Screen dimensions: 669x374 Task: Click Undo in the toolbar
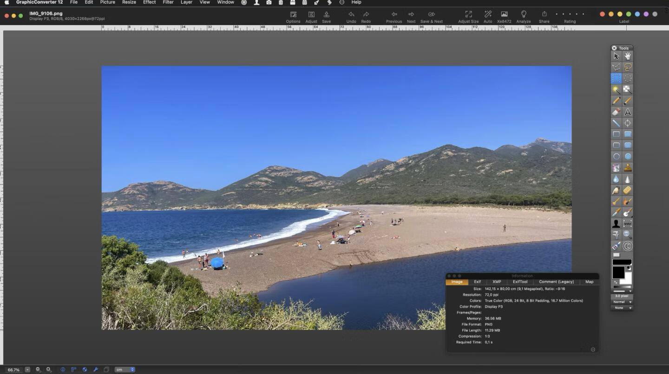pos(351,17)
